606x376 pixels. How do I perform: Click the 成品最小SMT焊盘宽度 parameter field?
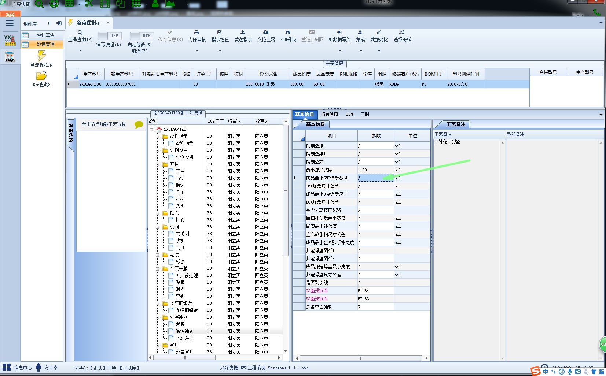pyautogui.click(x=376, y=178)
